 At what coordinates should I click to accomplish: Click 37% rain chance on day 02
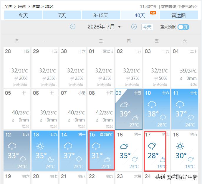click(135, 78)
